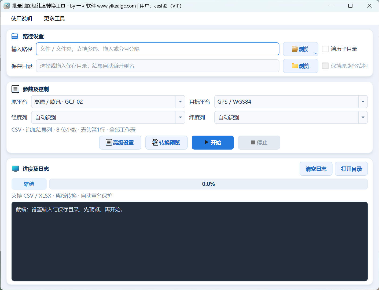Viewport: 379px width, 290px height.
Task: Toggle the 保持原路径结构 checkbox
Action: tap(325, 66)
